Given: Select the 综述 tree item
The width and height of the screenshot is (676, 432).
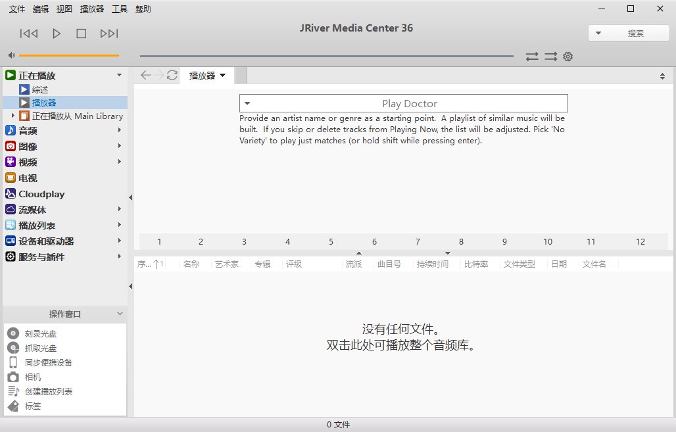Looking at the screenshot, I should [39, 89].
